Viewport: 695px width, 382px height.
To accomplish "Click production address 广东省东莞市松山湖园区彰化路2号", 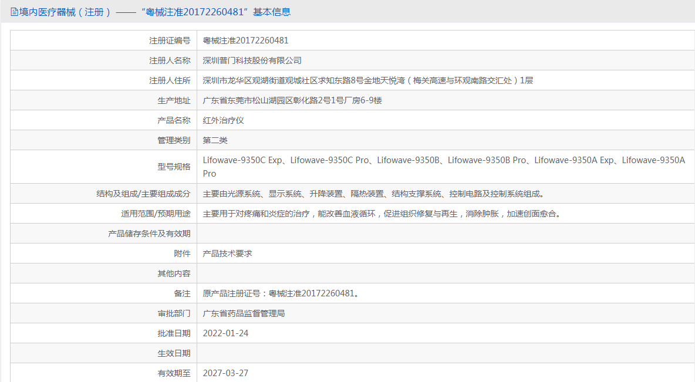I will 292,100.
